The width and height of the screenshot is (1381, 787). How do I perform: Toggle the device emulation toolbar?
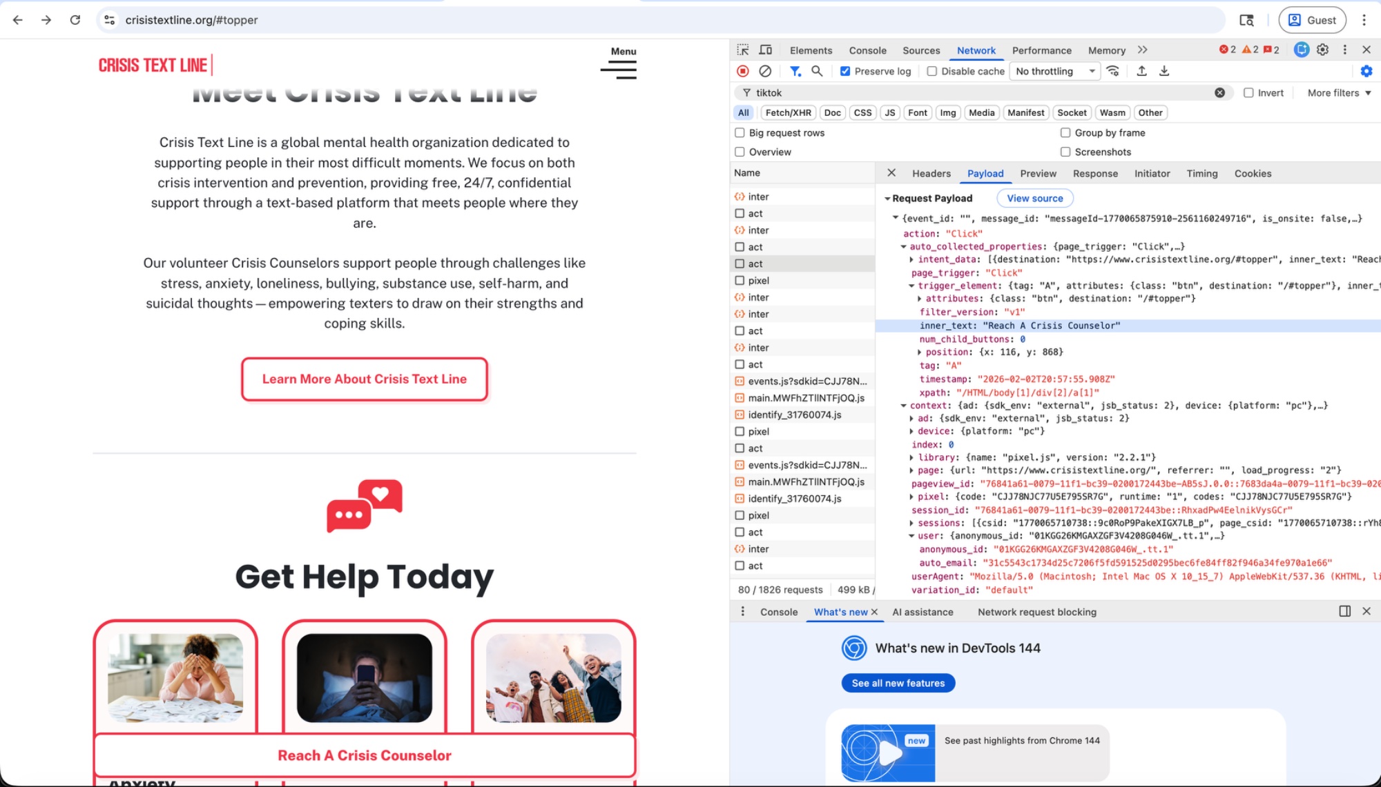point(765,49)
